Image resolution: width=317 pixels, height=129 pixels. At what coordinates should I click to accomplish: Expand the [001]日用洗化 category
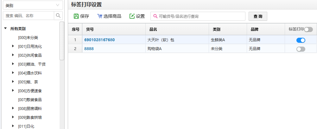(13, 46)
